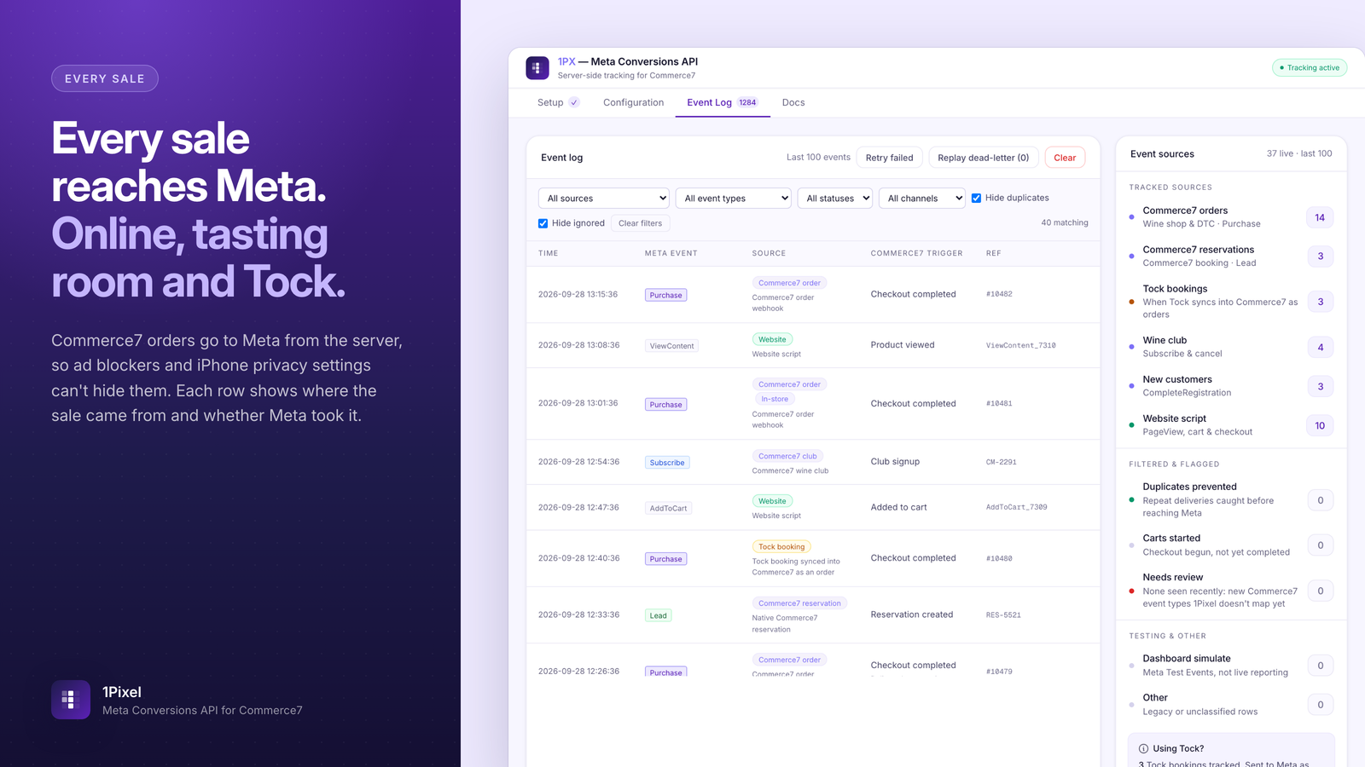Click the Retry failed button

(889, 158)
